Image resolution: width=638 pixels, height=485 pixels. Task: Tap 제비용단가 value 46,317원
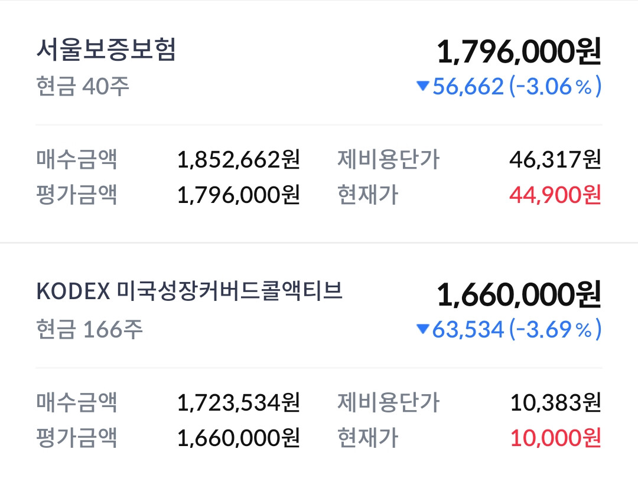555,159
